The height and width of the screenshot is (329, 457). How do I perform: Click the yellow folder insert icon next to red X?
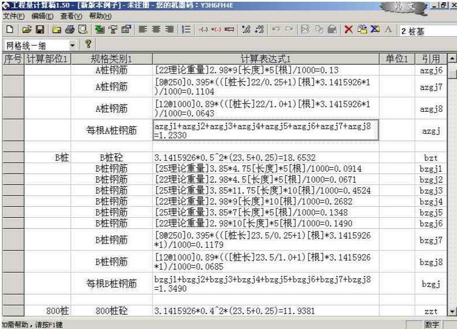coord(362,29)
